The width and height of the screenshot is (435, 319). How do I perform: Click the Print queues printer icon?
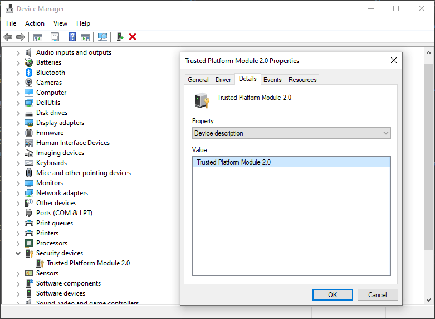tap(29, 223)
